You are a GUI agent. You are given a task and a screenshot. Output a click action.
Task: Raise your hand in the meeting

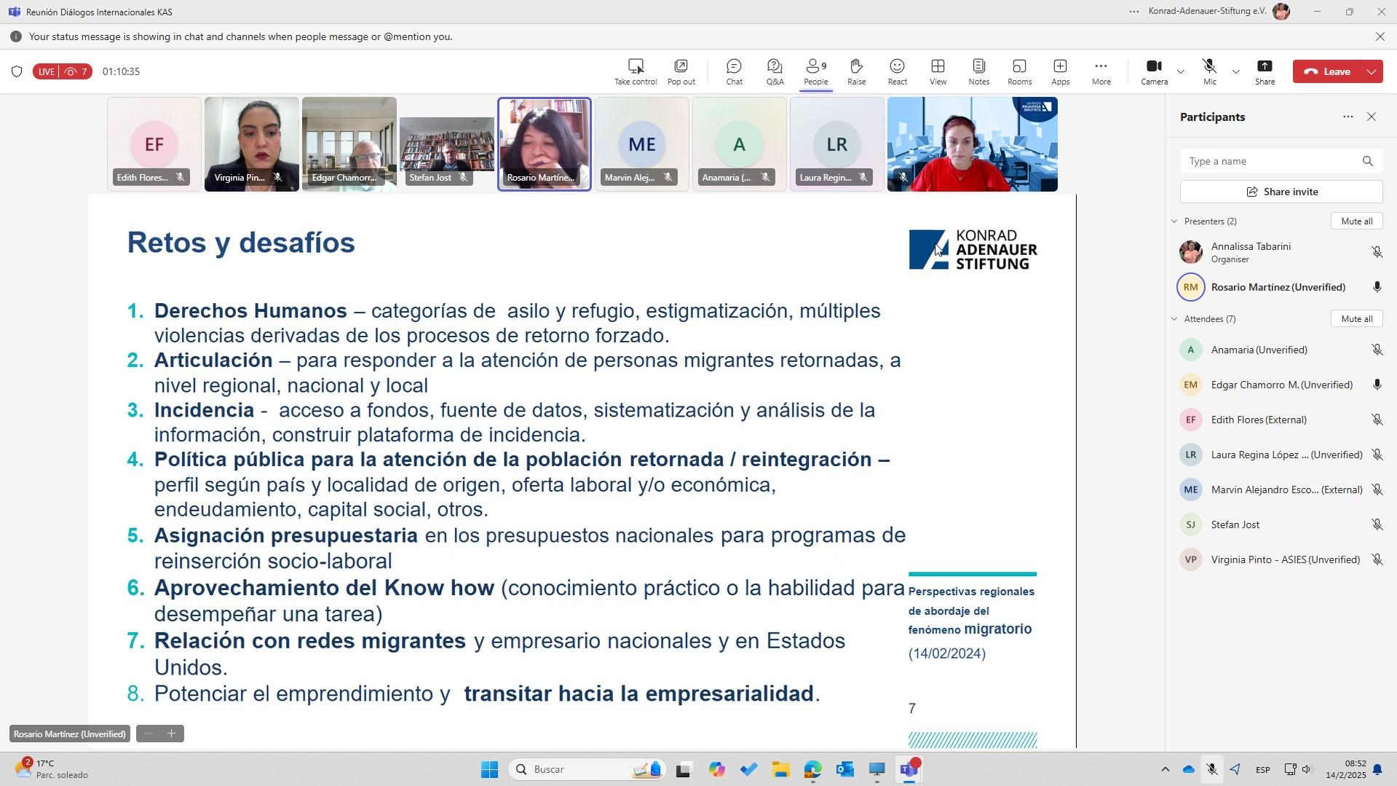(x=856, y=71)
